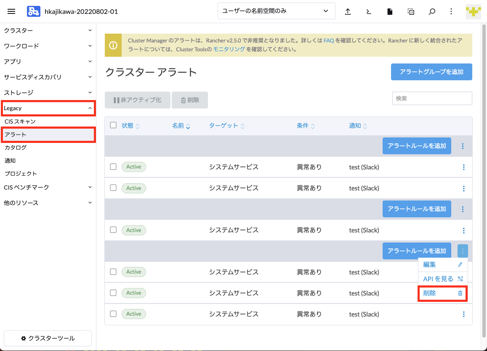This screenshot has height=351, width=487.
Task: Open アラート in the sidebar
Action: [48, 135]
